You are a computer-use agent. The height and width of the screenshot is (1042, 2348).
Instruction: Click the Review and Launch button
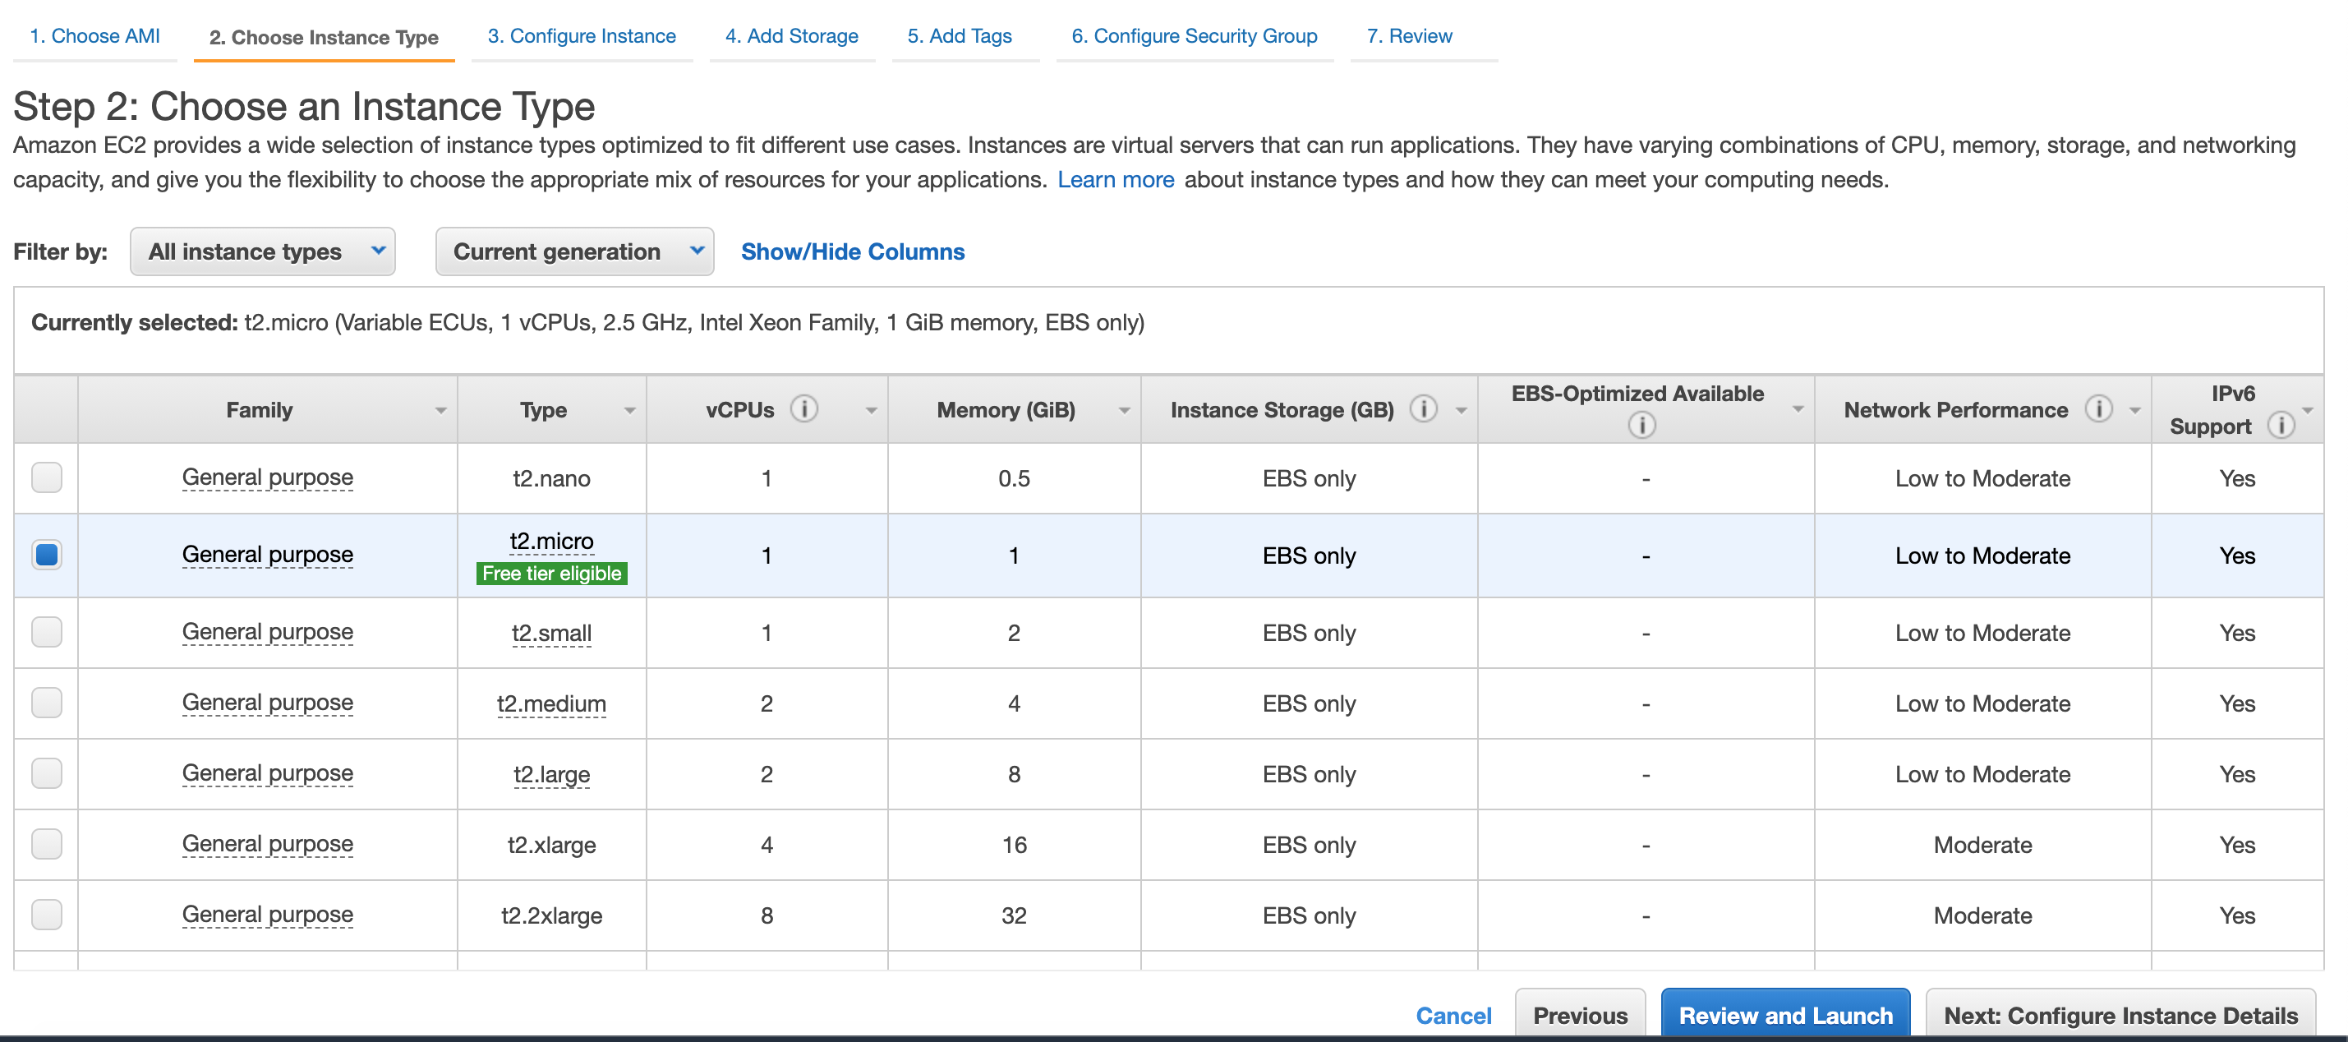1784,1015
